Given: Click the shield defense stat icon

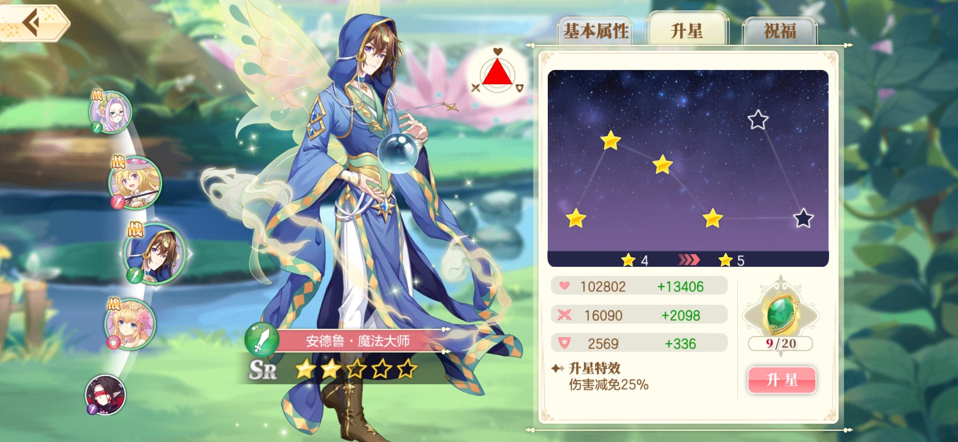Looking at the screenshot, I should click(x=565, y=343).
